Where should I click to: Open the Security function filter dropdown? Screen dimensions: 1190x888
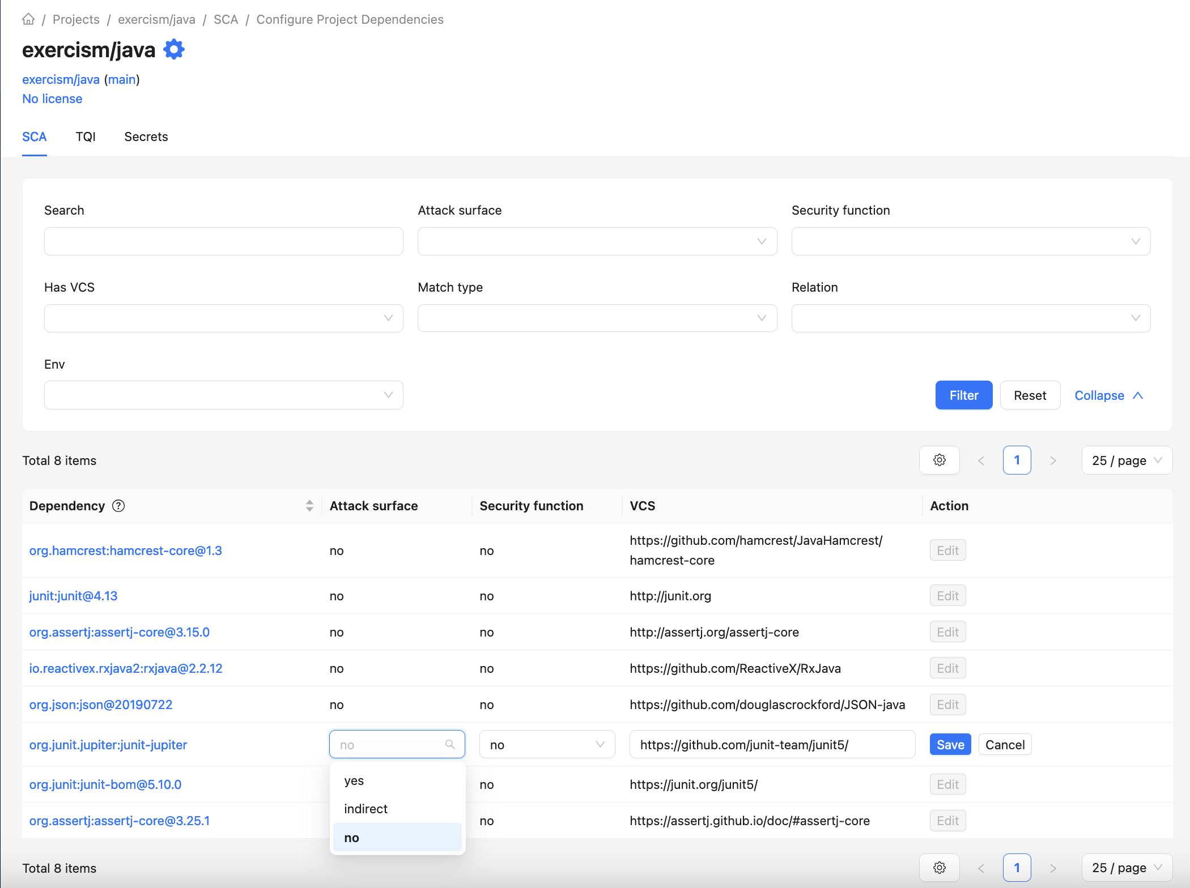971,241
